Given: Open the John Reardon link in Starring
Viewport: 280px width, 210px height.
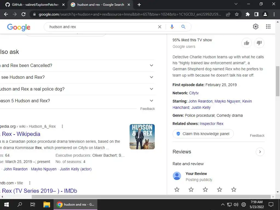Looking at the screenshot, I should pos(200,101).
